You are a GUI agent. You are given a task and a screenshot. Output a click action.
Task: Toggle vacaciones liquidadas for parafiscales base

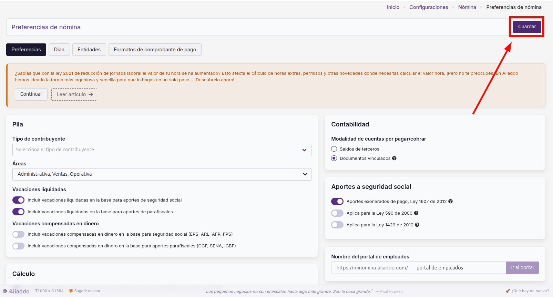(x=19, y=212)
